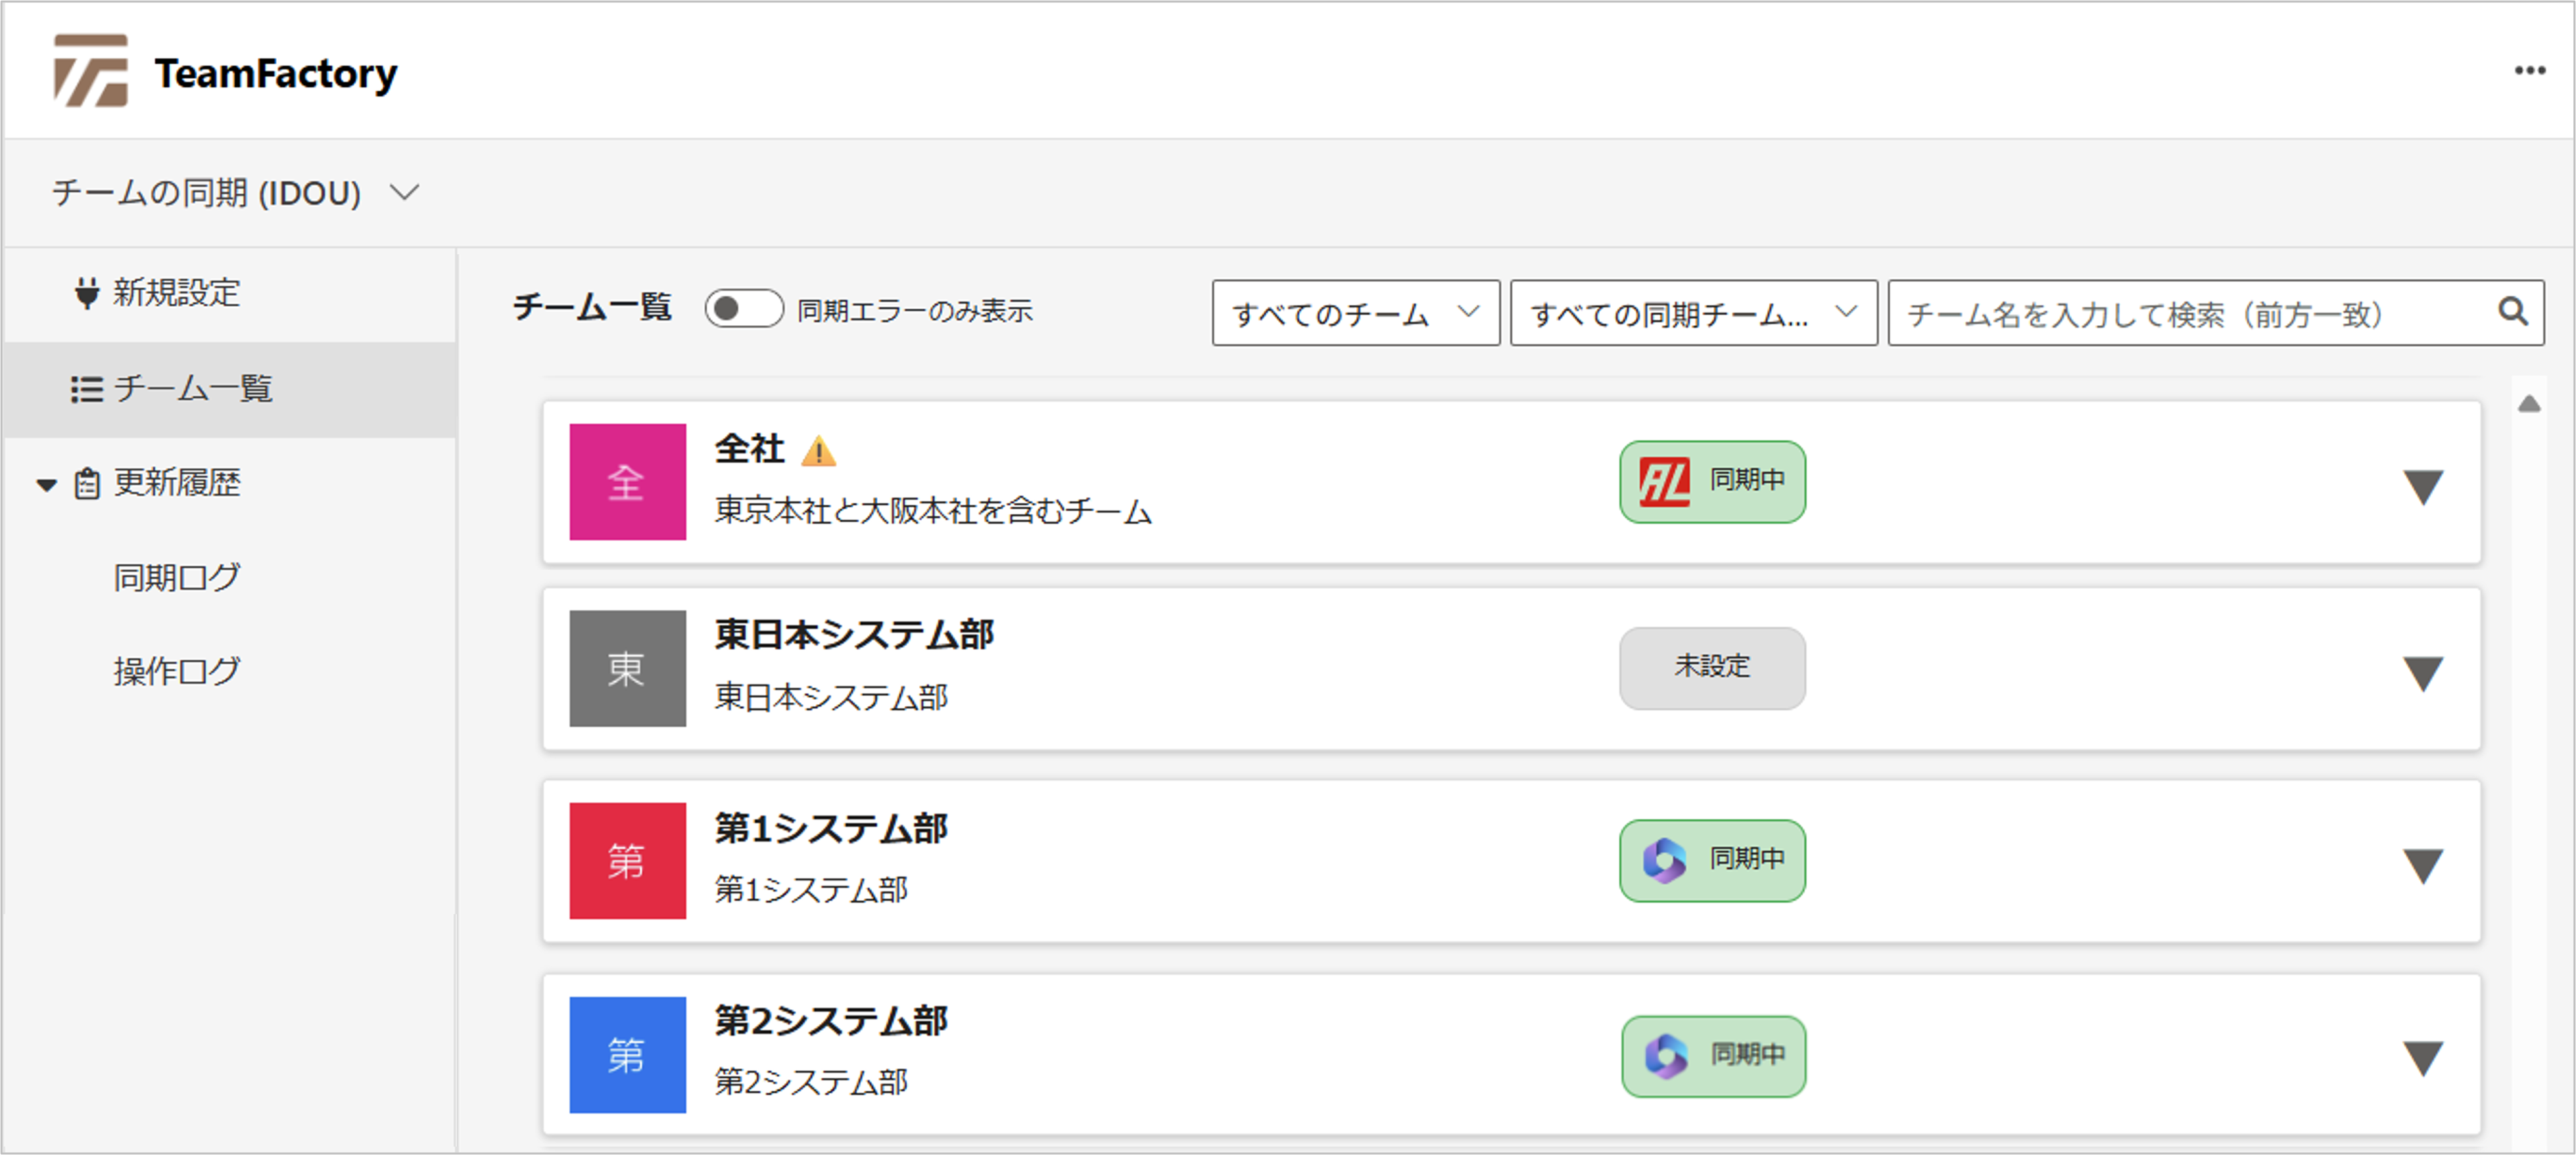Click the 未設定 status button
This screenshot has height=1155, width=2576.
click(x=1712, y=668)
